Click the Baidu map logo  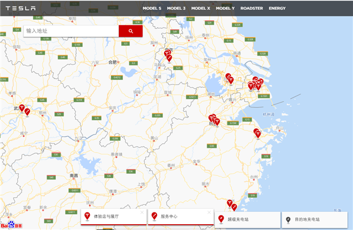[12, 225]
